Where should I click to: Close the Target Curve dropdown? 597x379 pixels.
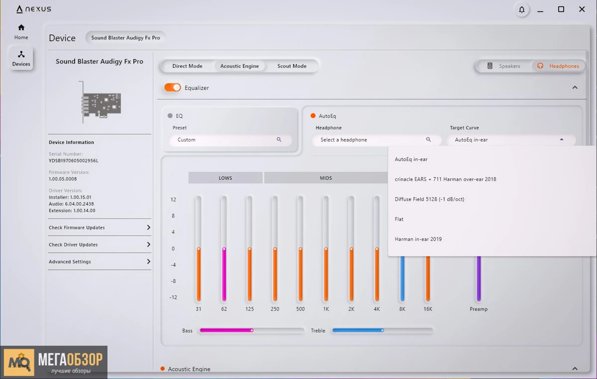561,140
